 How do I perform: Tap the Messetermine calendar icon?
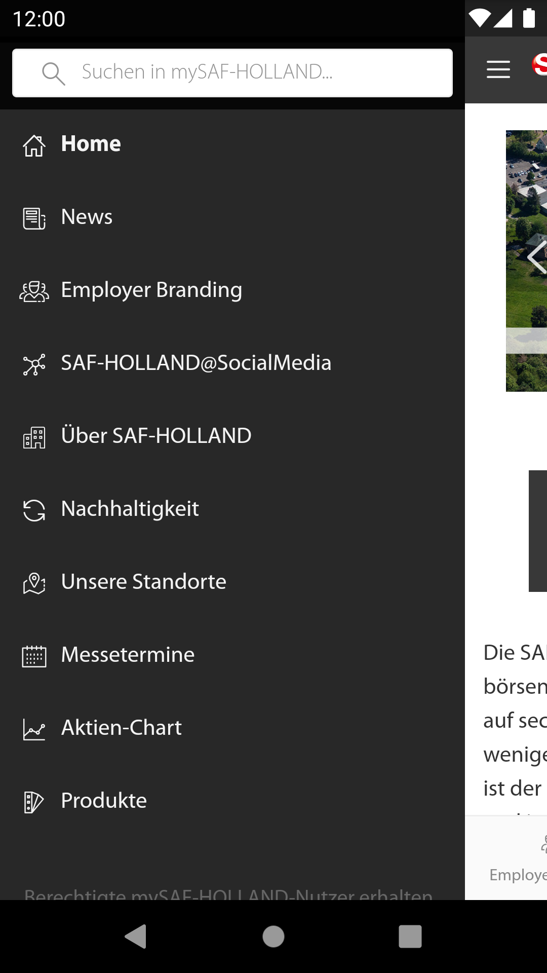[34, 656]
